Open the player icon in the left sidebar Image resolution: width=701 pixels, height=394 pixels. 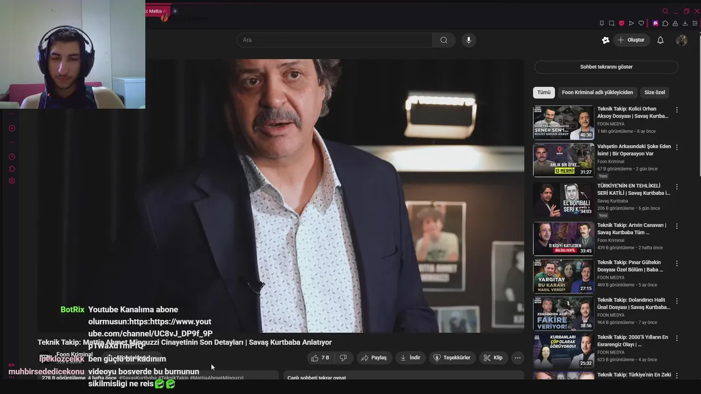click(12, 129)
